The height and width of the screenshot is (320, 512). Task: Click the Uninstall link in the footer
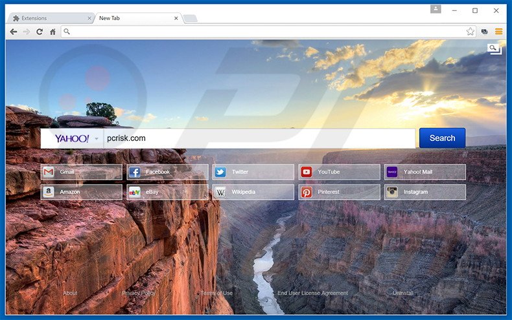click(x=403, y=293)
